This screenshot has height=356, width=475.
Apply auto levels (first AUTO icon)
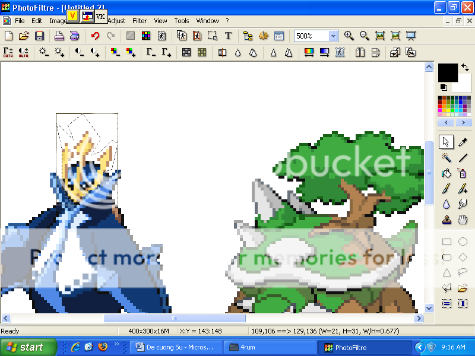pyautogui.click(x=8, y=52)
